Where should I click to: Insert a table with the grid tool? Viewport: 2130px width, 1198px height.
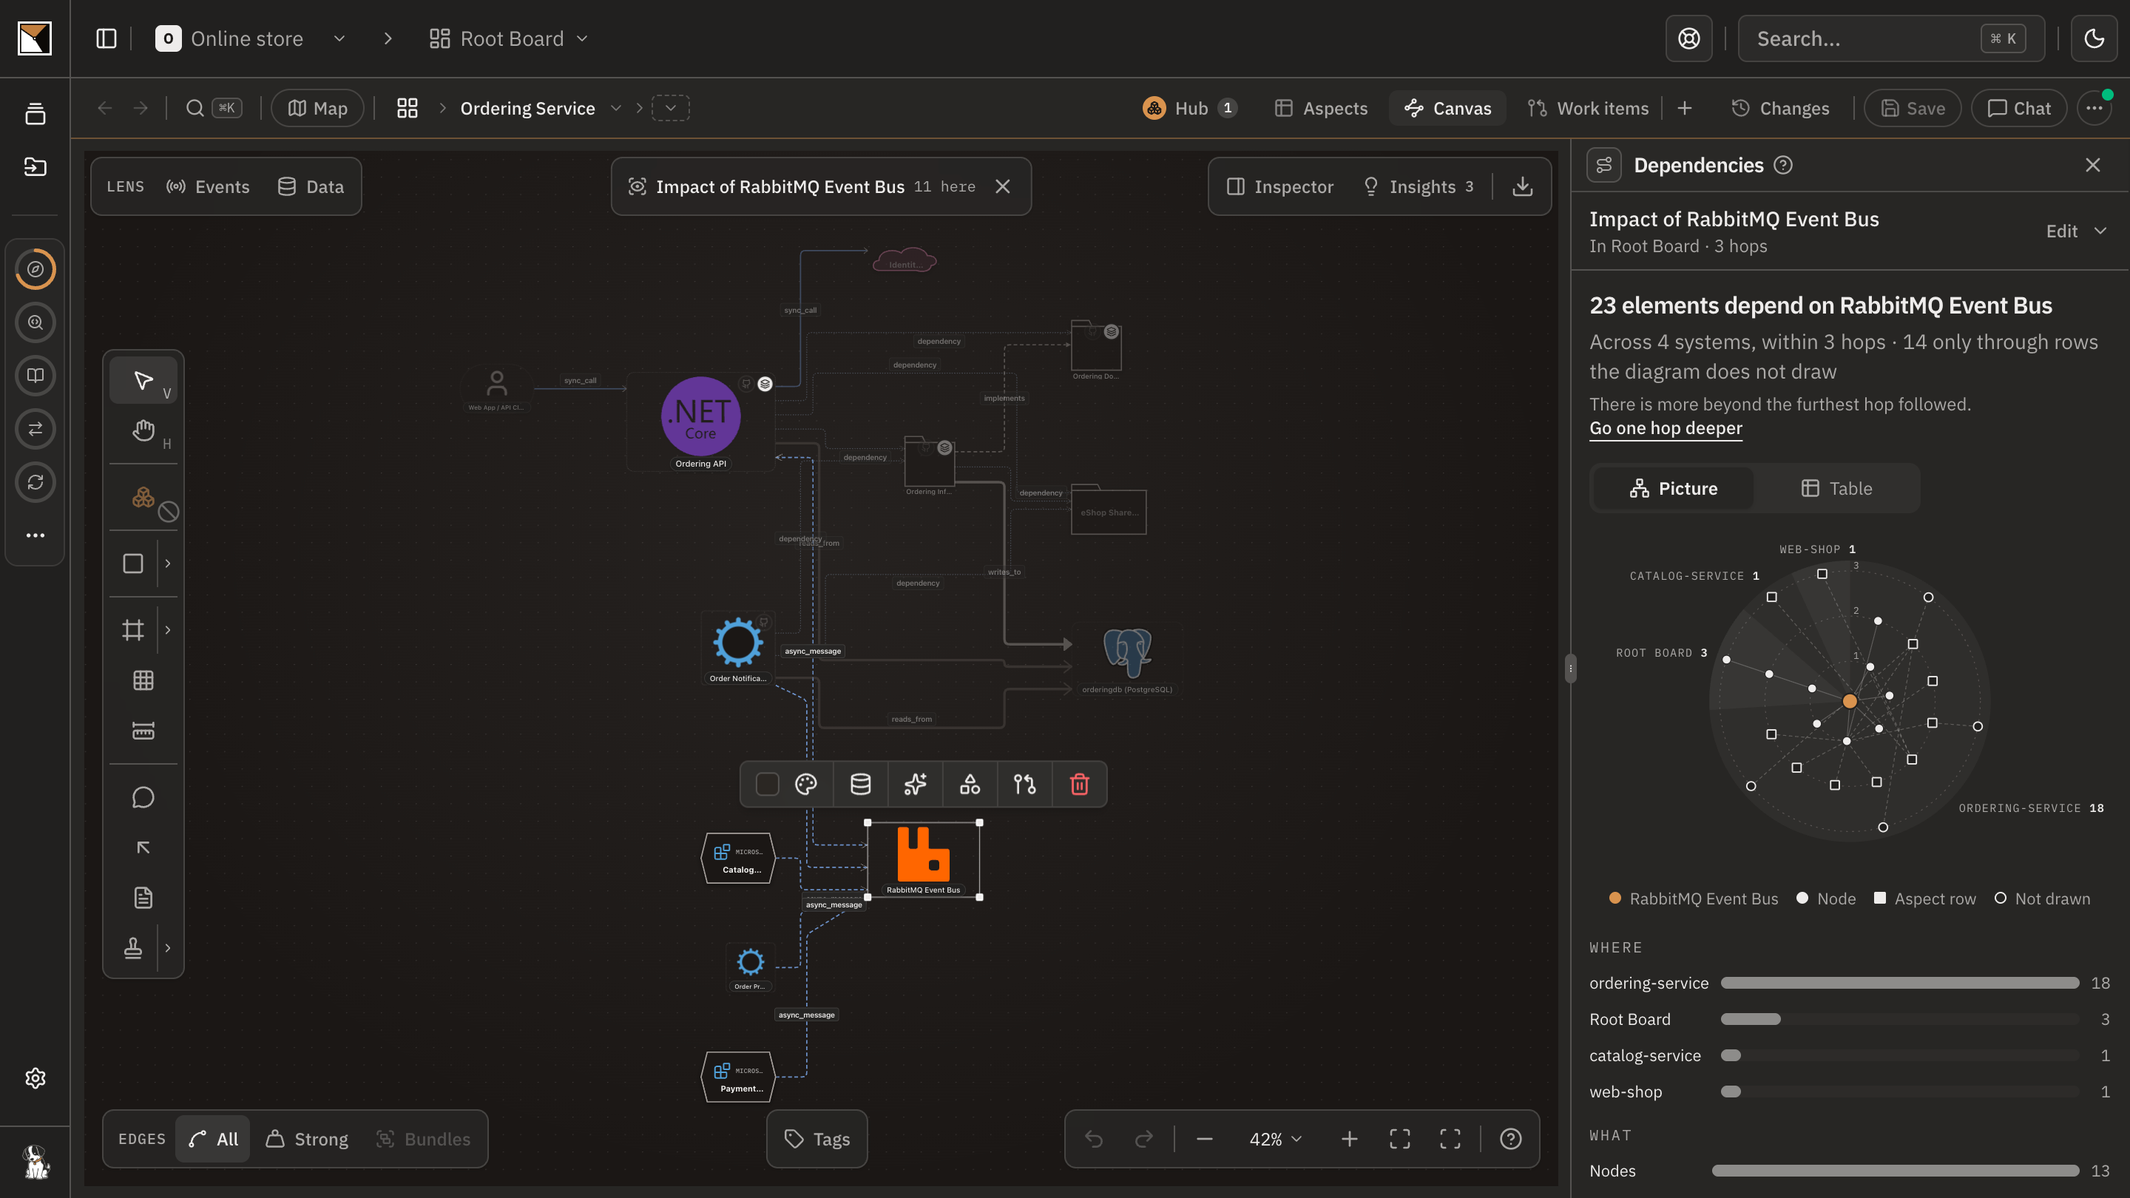point(143,680)
